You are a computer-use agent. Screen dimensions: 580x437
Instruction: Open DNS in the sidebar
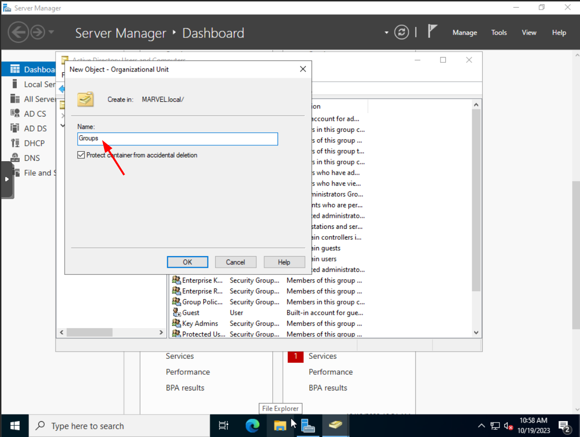pyautogui.click(x=32, y=158)
